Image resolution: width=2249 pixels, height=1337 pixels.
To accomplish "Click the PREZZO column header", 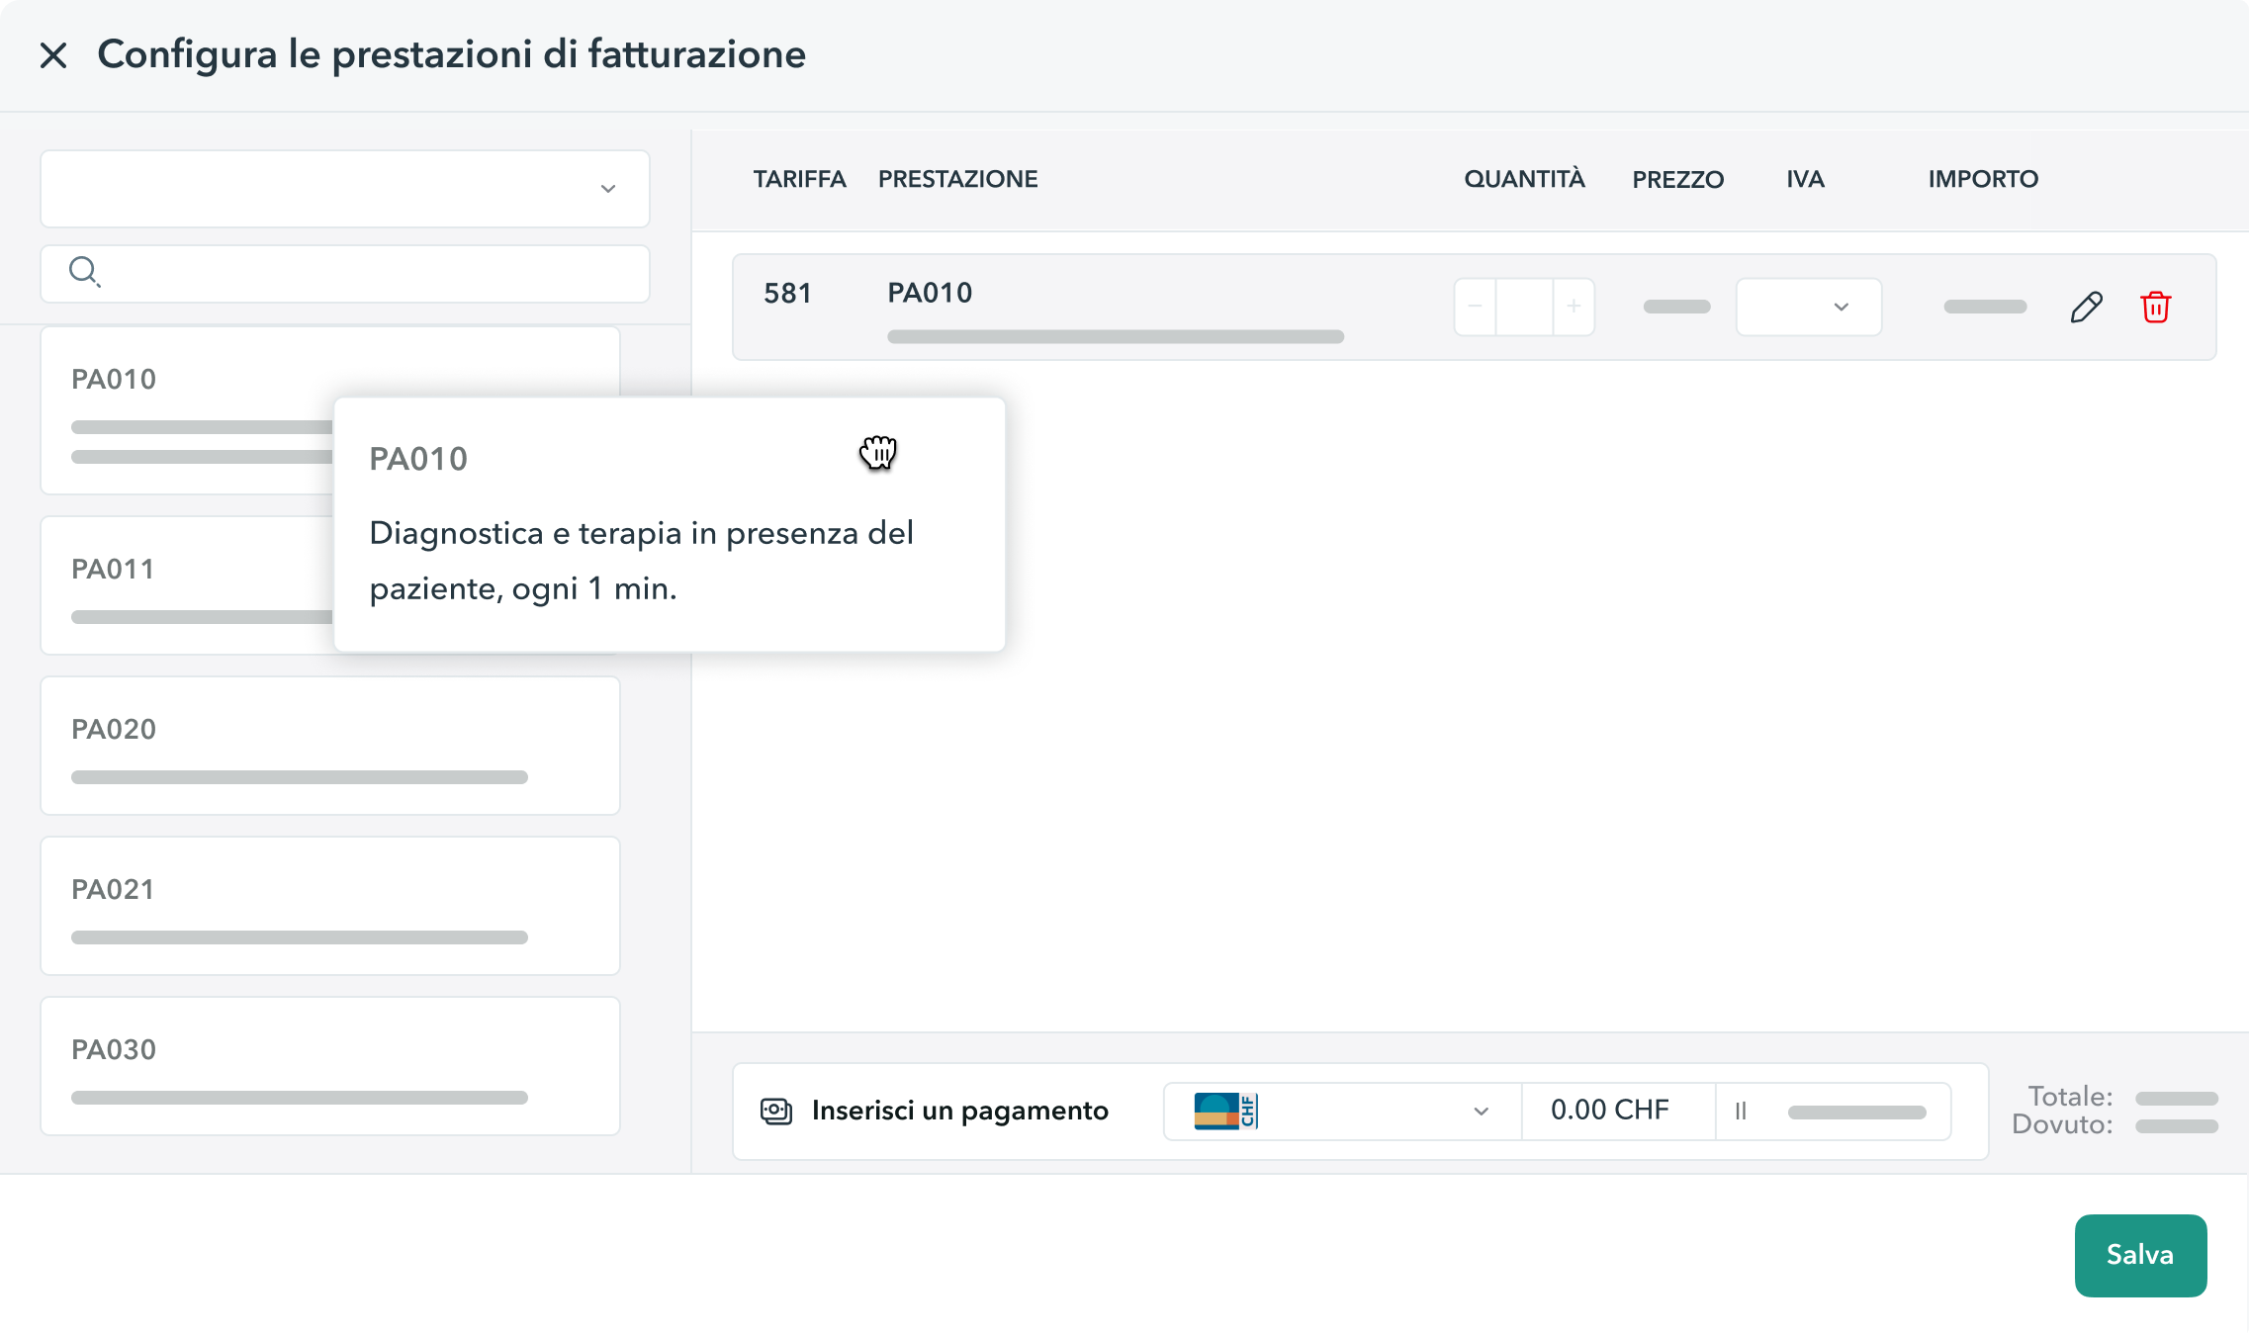I will [x=1677, y=179].
